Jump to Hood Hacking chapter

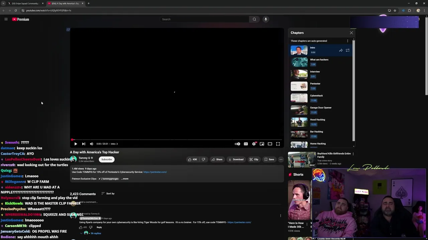coord(321,122)
